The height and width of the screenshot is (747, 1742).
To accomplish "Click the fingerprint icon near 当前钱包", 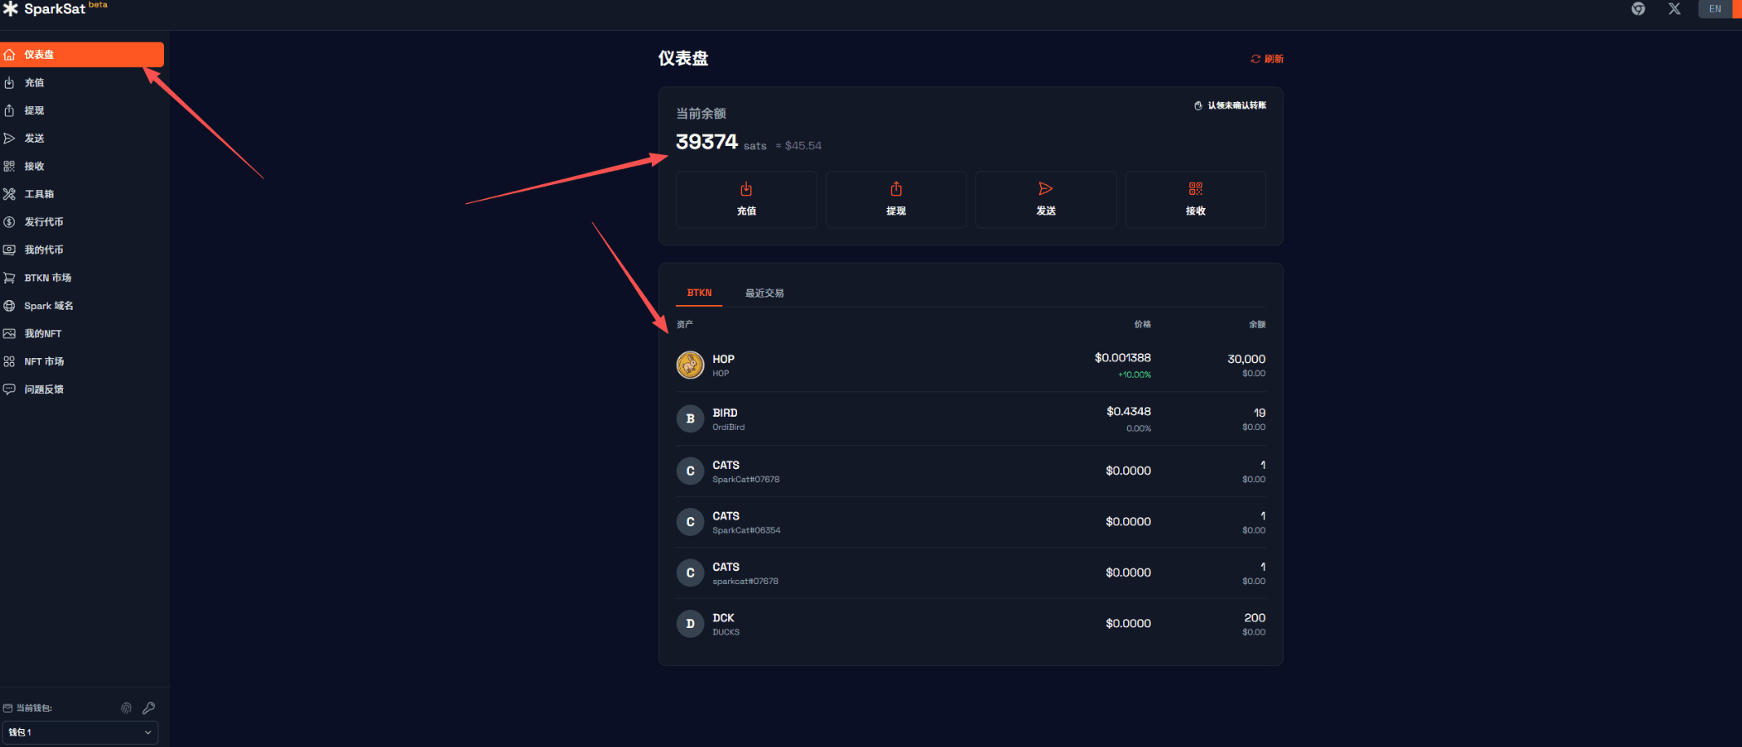I will point(127,708).
